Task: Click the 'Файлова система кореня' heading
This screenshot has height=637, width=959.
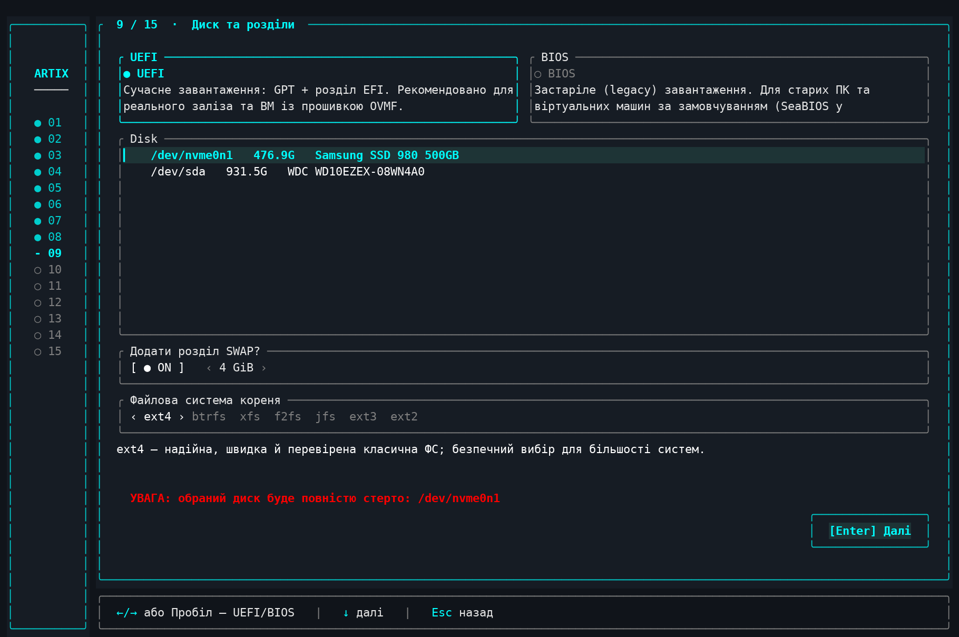Action: [205, 400]
